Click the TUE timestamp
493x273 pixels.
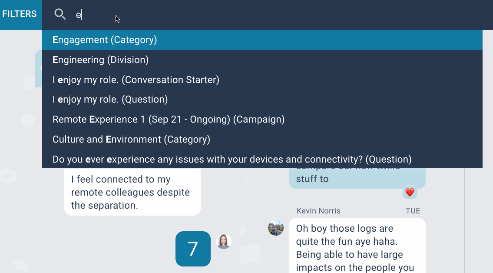coord(413,211)
